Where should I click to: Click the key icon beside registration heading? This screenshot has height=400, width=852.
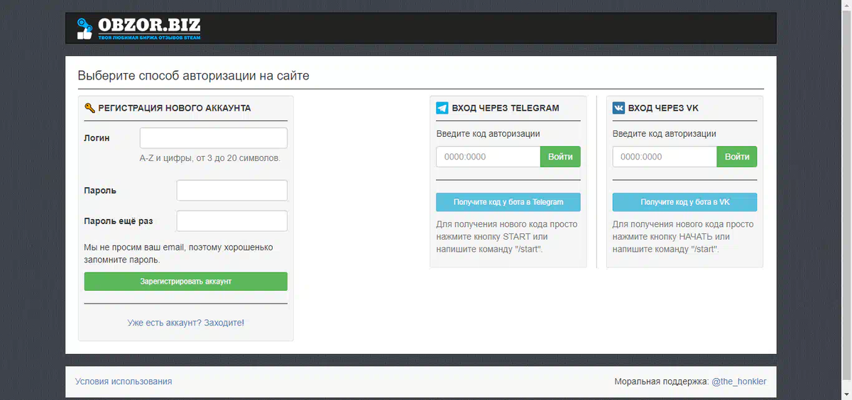(89, 109)
